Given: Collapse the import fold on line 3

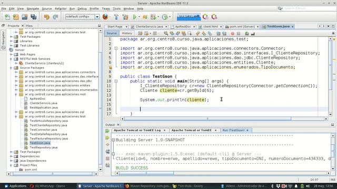Looking at the screenshot, I should (116, 48).
